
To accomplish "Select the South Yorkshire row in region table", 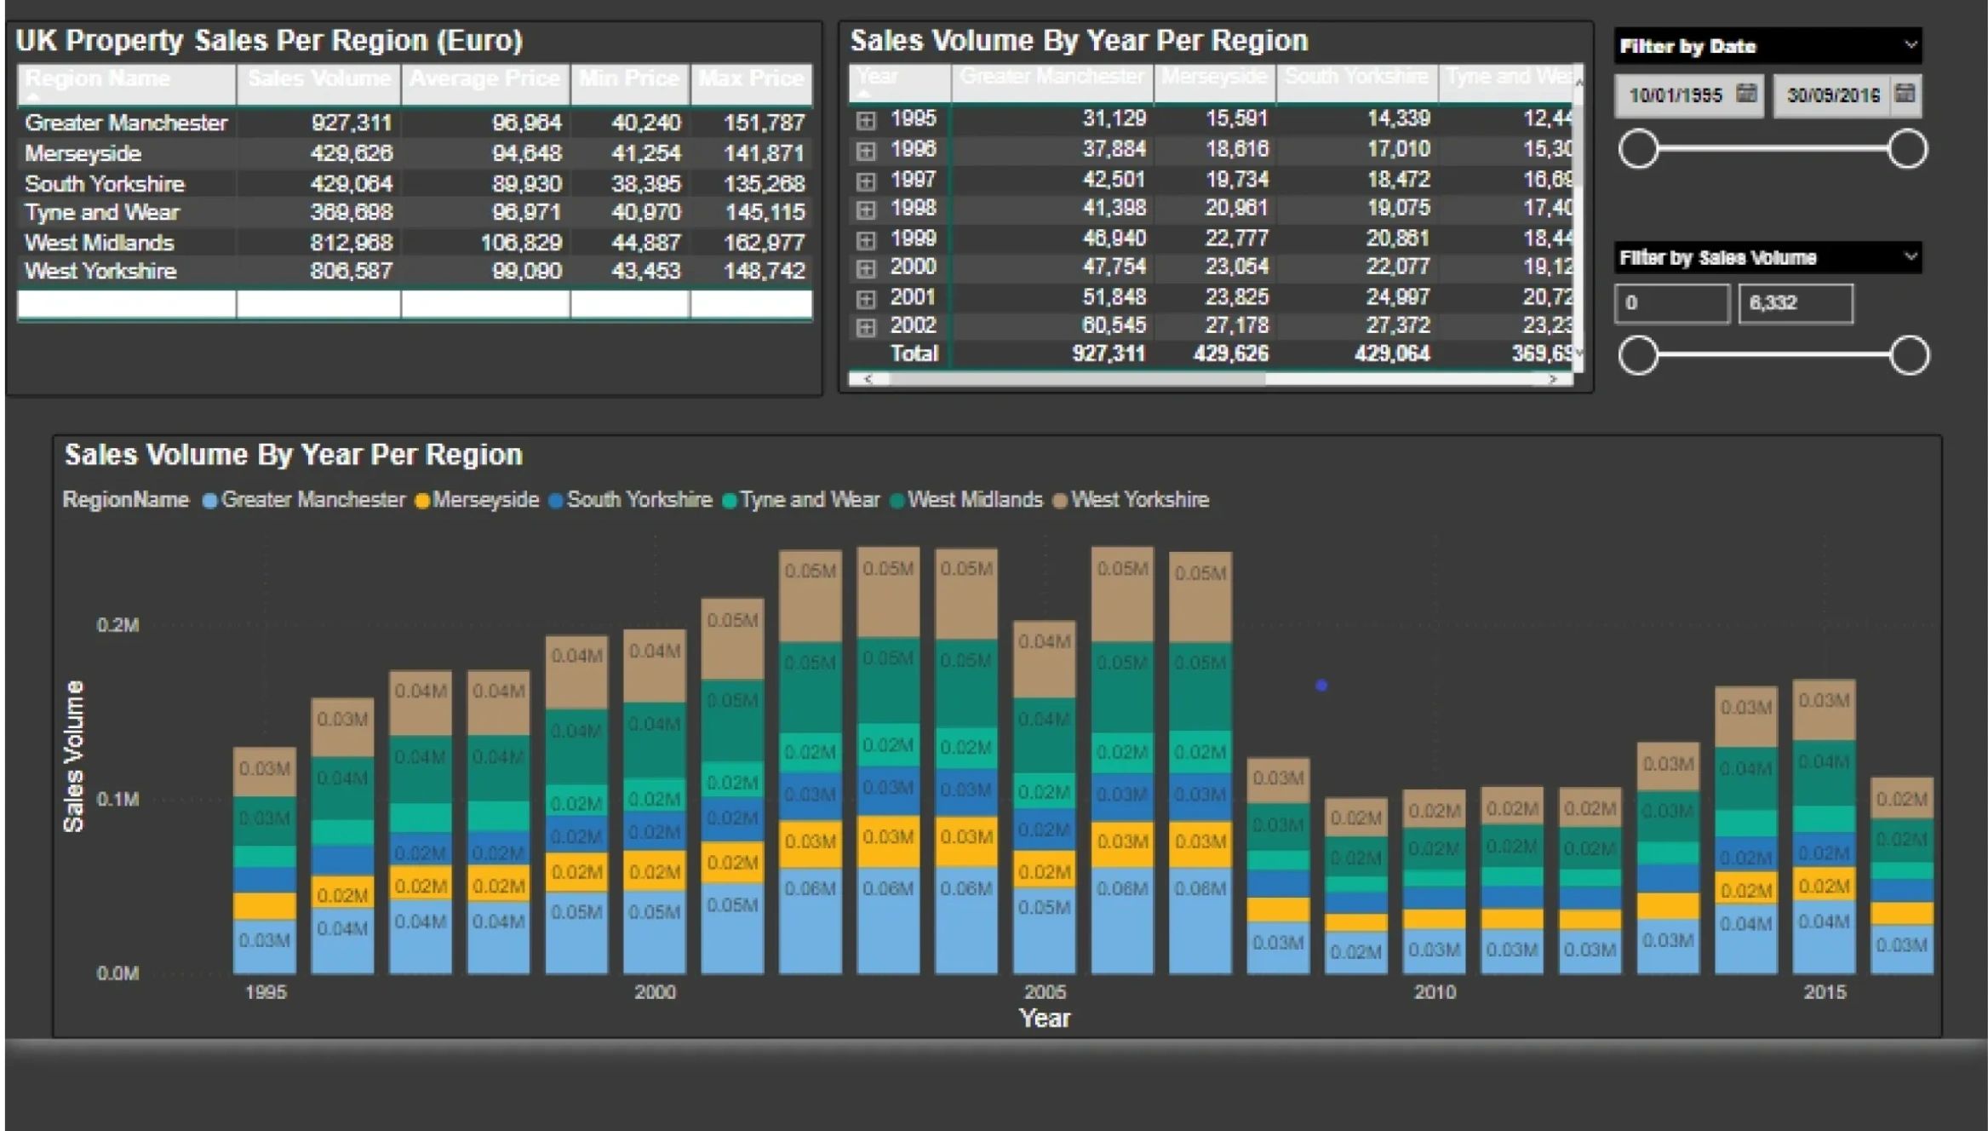I will pos(415,183).
